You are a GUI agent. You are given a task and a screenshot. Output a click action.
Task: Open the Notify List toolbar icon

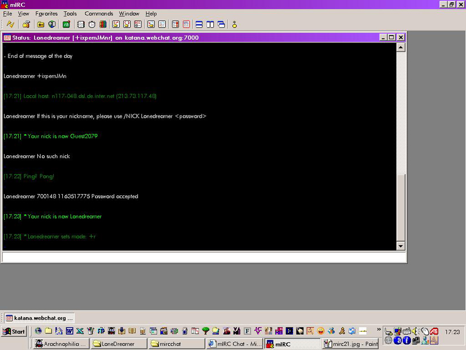(x=175, y=24)
